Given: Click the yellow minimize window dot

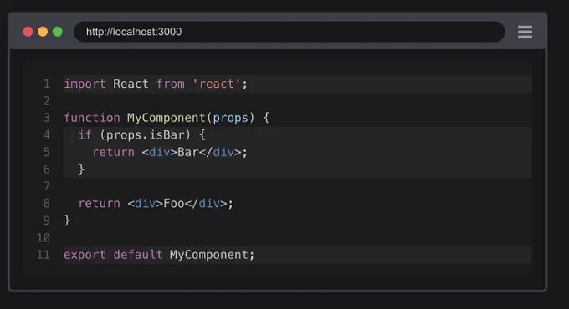Looking at the screenshot, I should click(43, 32).
